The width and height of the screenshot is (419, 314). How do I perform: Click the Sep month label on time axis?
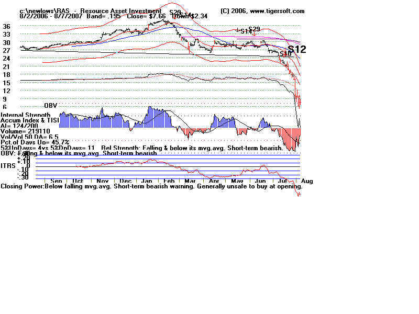56,181
